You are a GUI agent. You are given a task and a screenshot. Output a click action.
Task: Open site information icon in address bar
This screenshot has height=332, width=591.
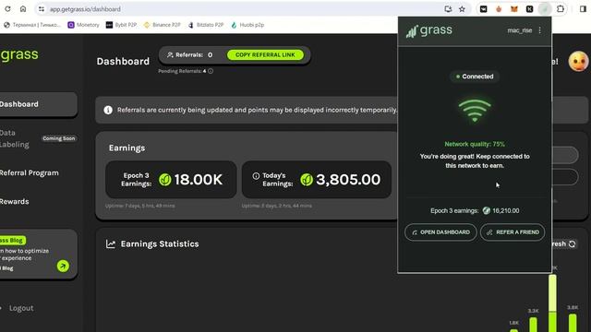41,9
